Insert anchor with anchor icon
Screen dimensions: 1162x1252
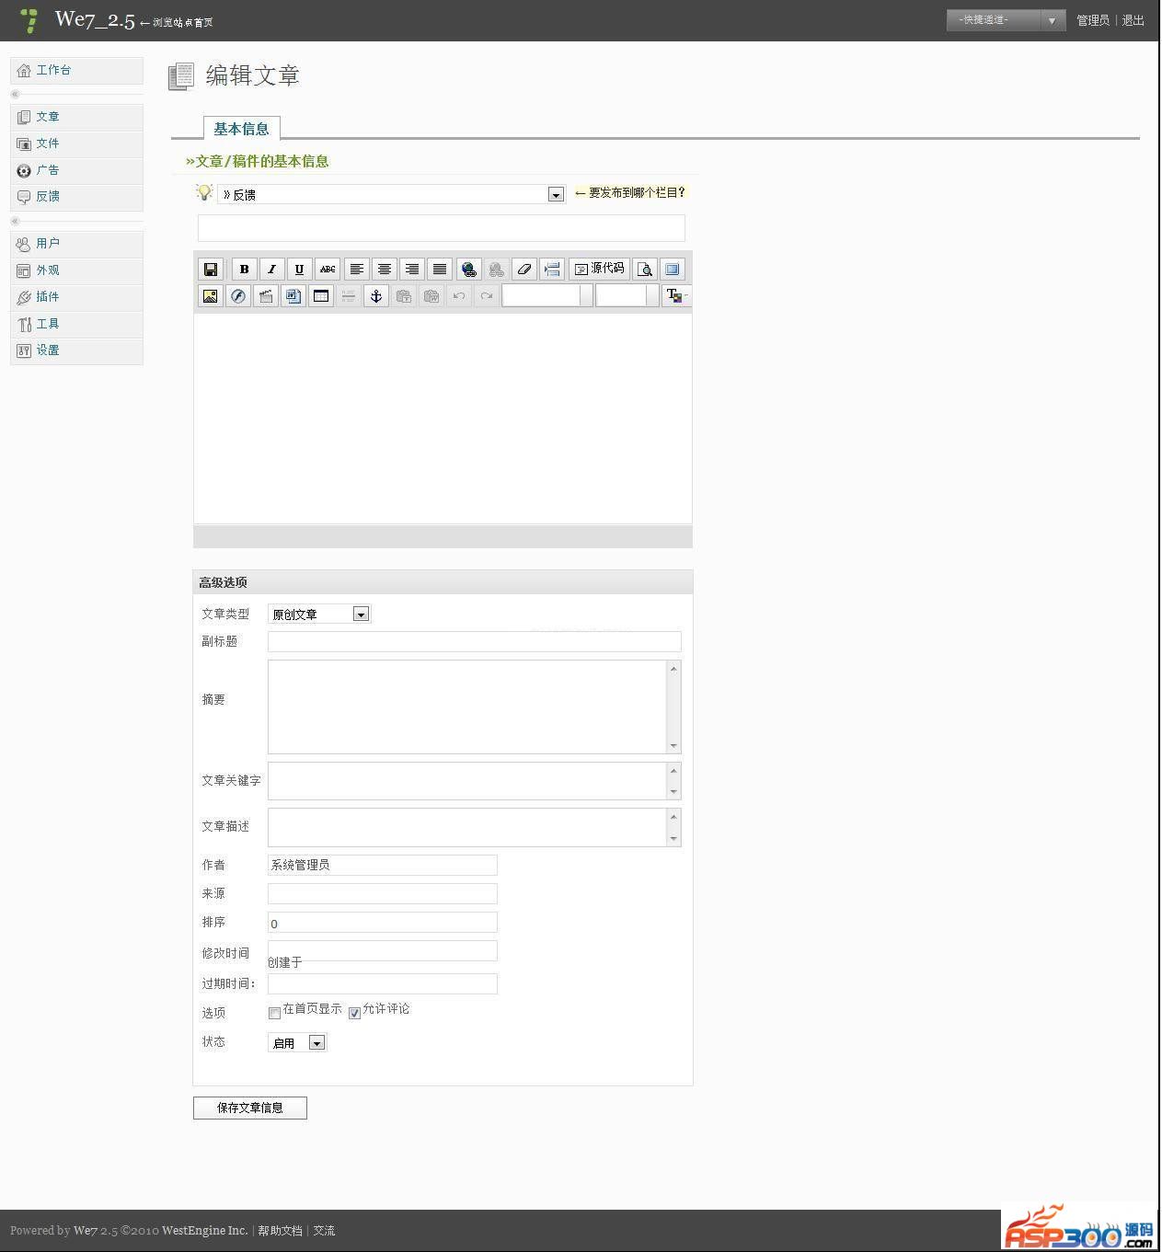376,295
